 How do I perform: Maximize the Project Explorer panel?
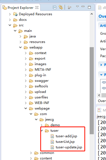click(89, 7)
